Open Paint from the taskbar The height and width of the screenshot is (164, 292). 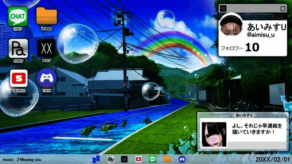111,159
